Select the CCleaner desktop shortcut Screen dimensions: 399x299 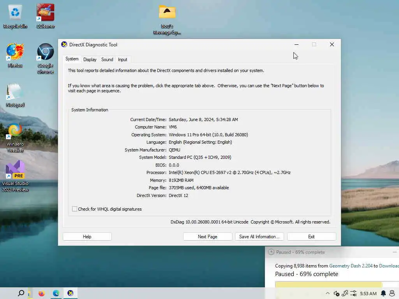pyautogui.click(x=46, y=16)
